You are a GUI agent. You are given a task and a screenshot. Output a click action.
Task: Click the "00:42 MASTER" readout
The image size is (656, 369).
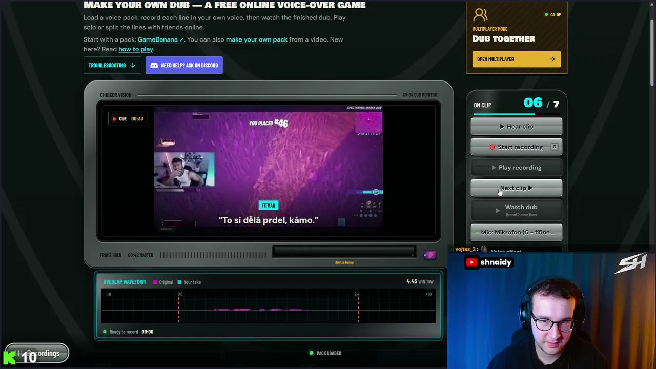pyautogui.click(x=140, y=255)
